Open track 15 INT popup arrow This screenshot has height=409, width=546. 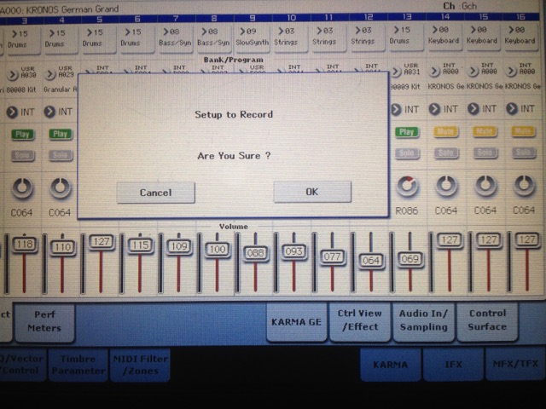click(473, 109)
